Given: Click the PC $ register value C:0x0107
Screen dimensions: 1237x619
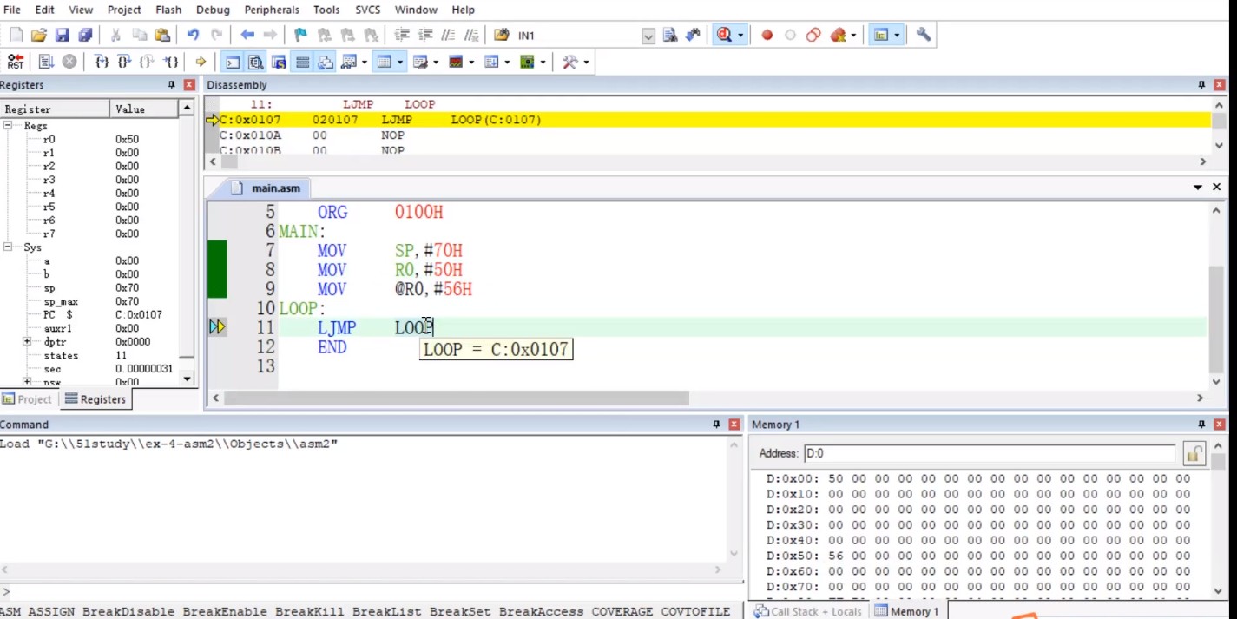Looking at the screenshot, I should (x=139, y=315).
